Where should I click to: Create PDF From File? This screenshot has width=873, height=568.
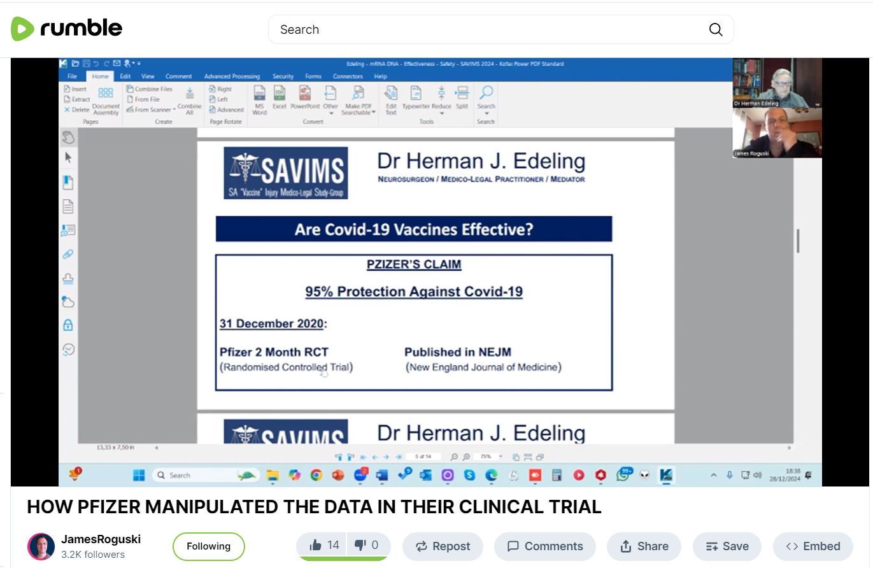click(x=143, y=99)
